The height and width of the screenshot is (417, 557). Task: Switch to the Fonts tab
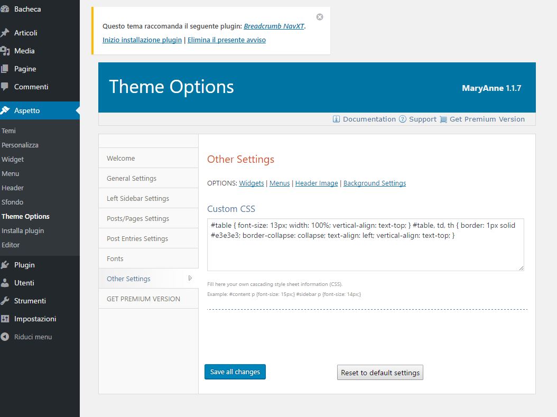click(115, 258)
